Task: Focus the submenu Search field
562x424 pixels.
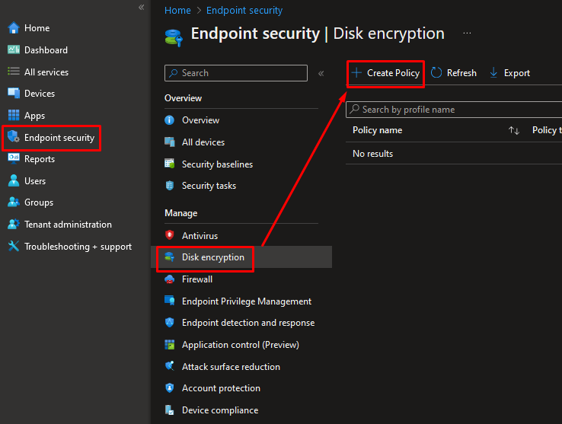Action: click(x=236, y=73)
